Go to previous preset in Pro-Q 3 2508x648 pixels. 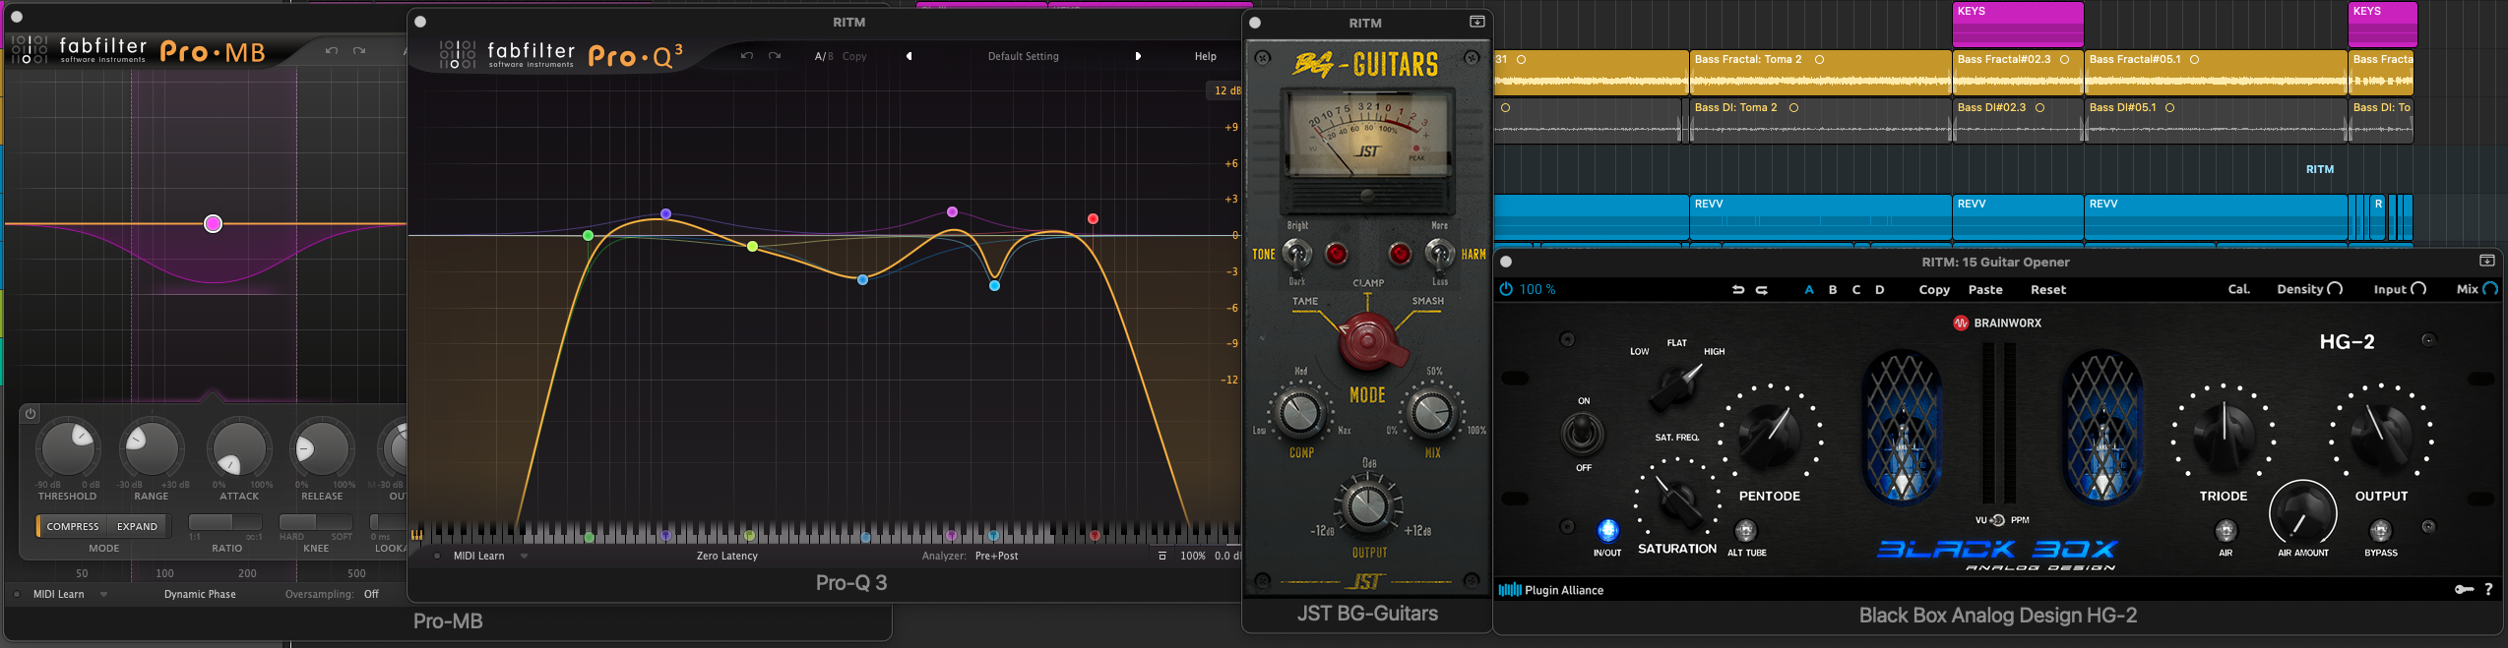909,56
